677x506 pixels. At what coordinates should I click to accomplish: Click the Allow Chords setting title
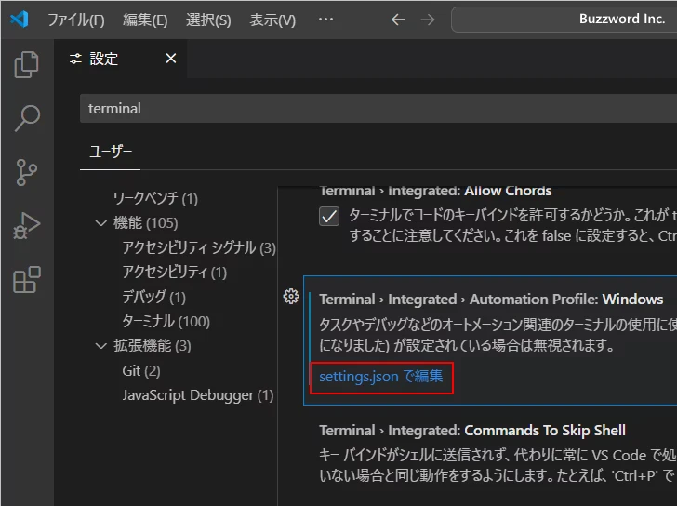coord(435,191)
